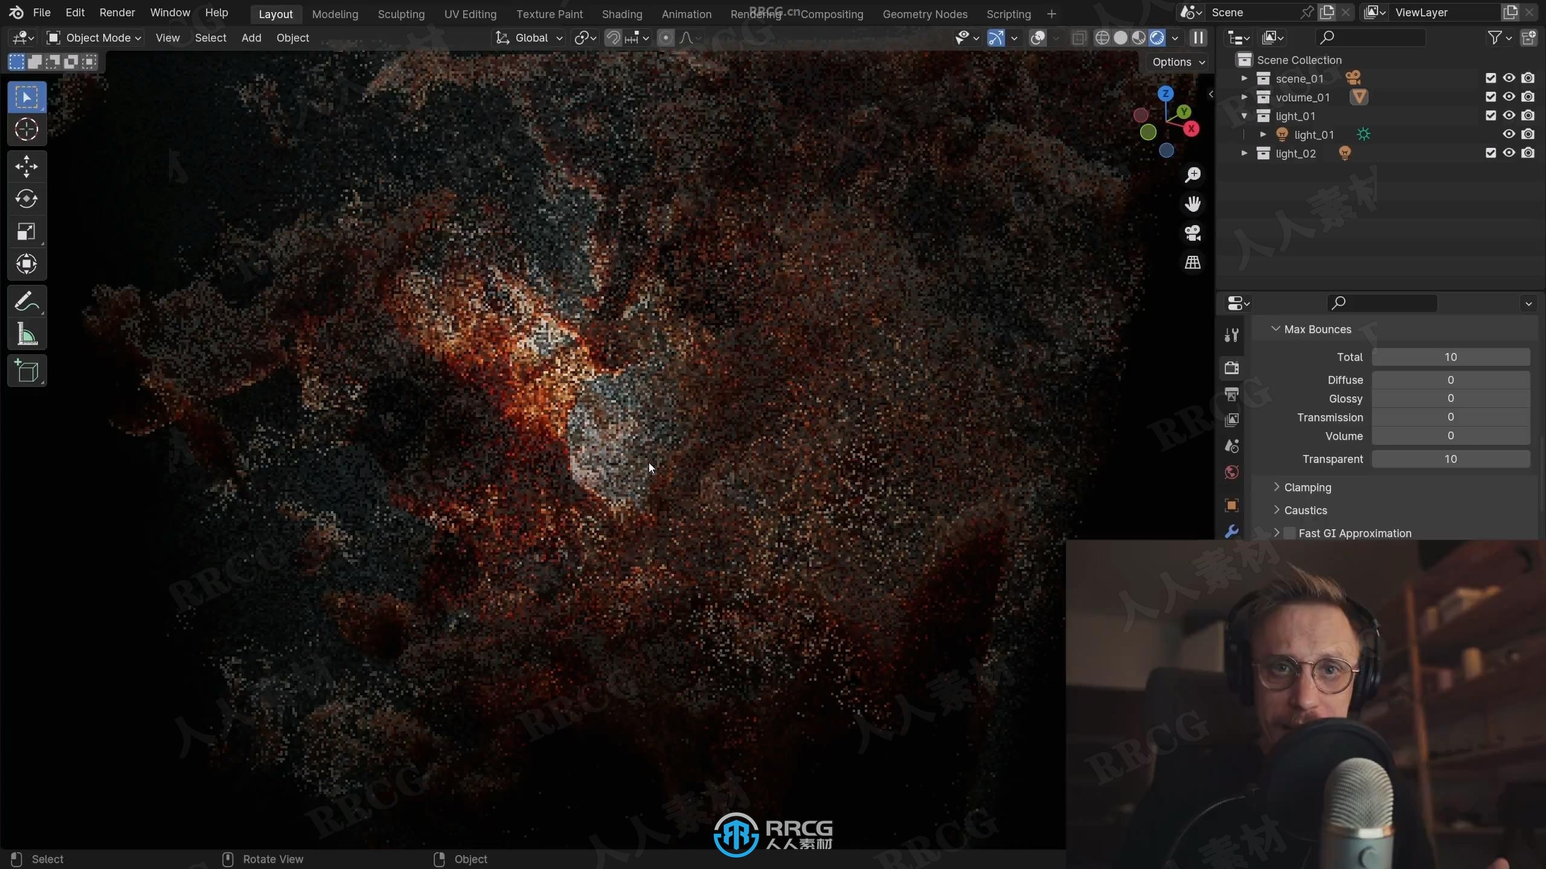Image resolution: width=1546 pixels, height=869 pixels.
Task: Select the Transform tool
Action: tap(27, 264)
